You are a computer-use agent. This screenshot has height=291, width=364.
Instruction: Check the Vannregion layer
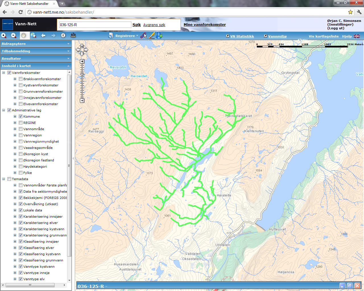click(20, 135)
